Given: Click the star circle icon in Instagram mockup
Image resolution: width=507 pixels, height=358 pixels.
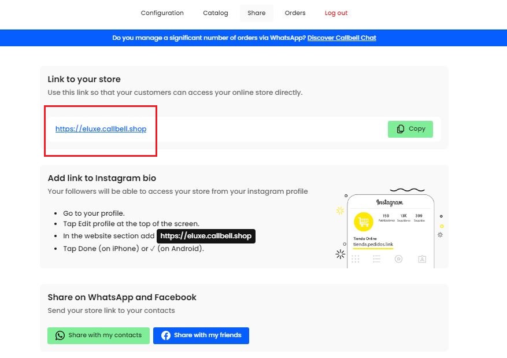Looking at the screenshot, I should point(398,259).
